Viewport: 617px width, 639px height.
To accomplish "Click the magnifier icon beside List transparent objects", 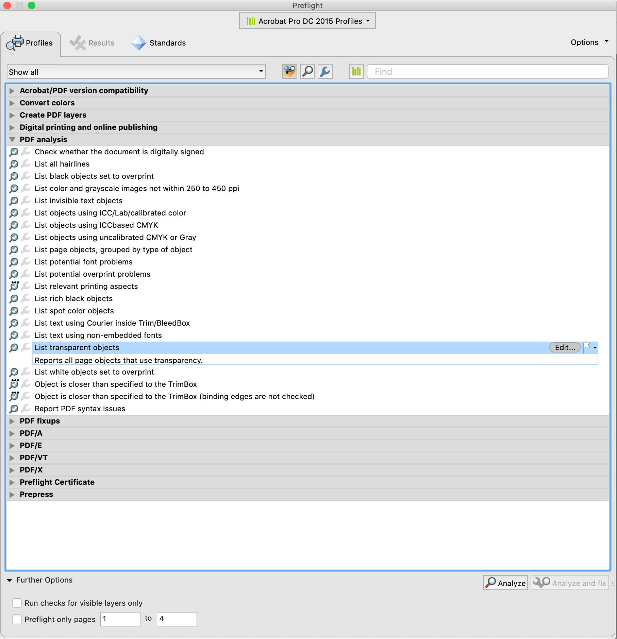I will [x=14, y=347].
